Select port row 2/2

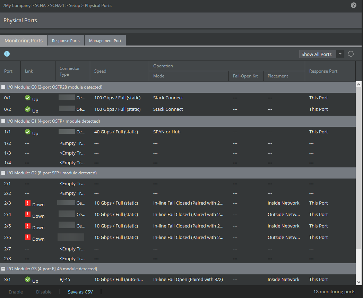click(178, 193)
